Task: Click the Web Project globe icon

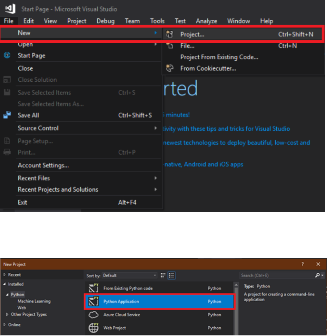Action: pyautogui.click(x=94, y=328)
